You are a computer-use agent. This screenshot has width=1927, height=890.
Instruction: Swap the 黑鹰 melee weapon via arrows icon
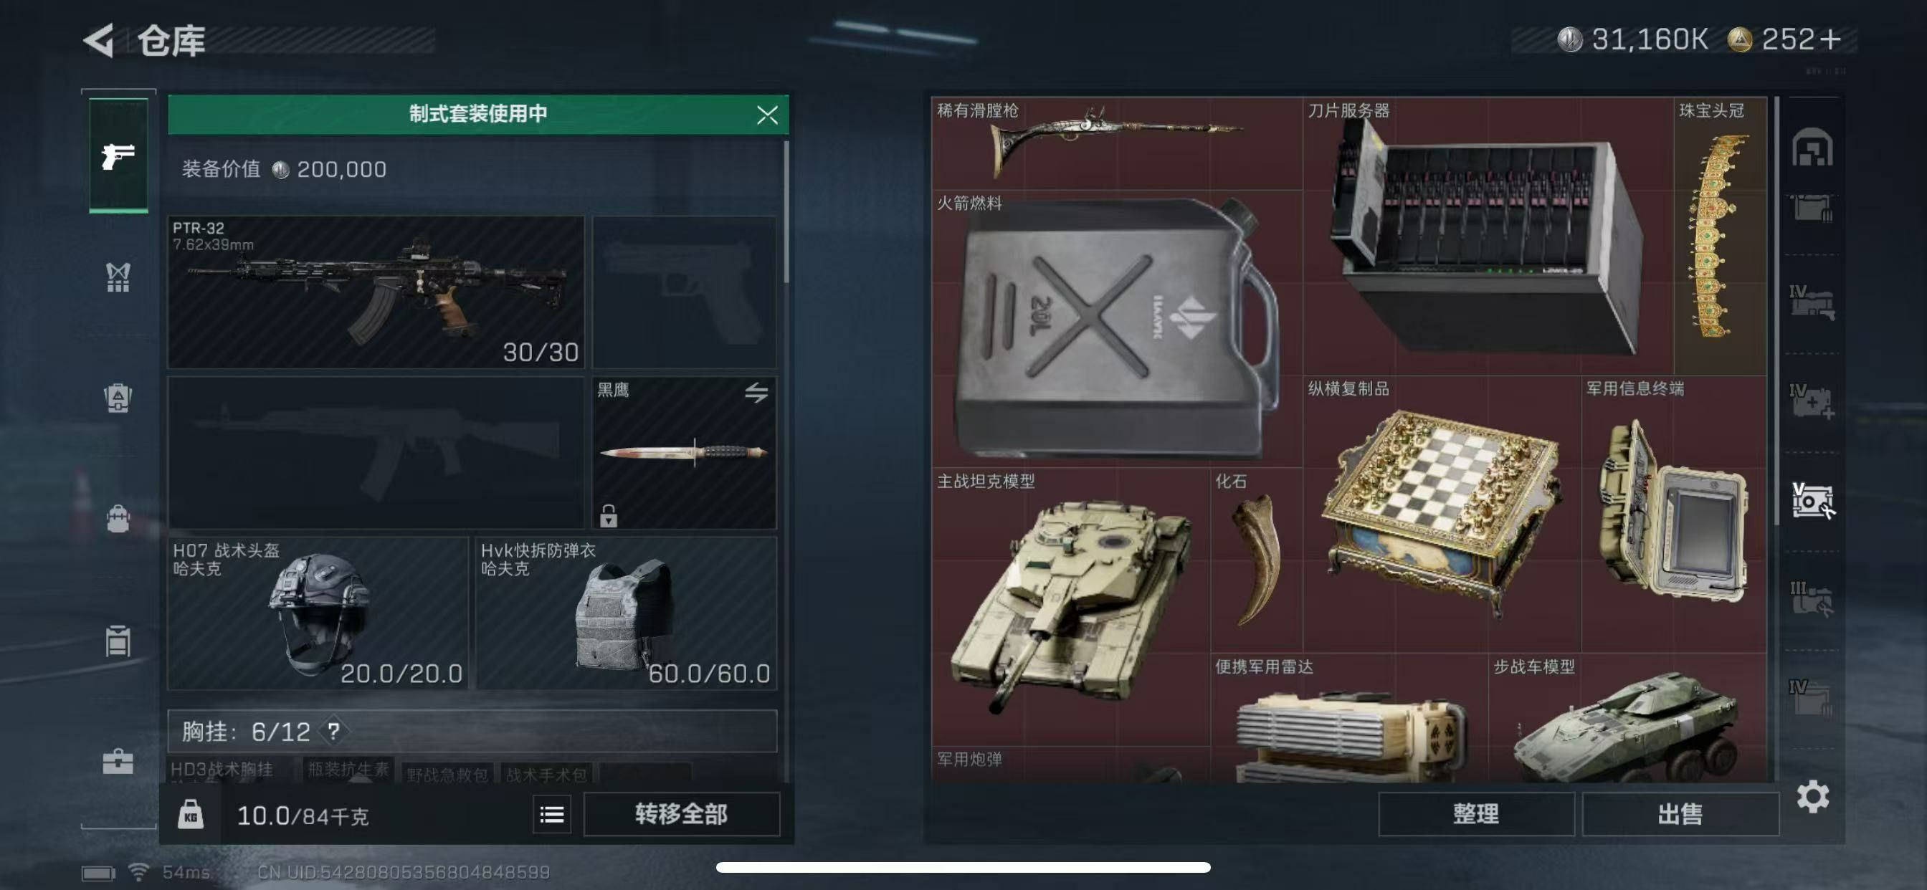pos(756,392)
